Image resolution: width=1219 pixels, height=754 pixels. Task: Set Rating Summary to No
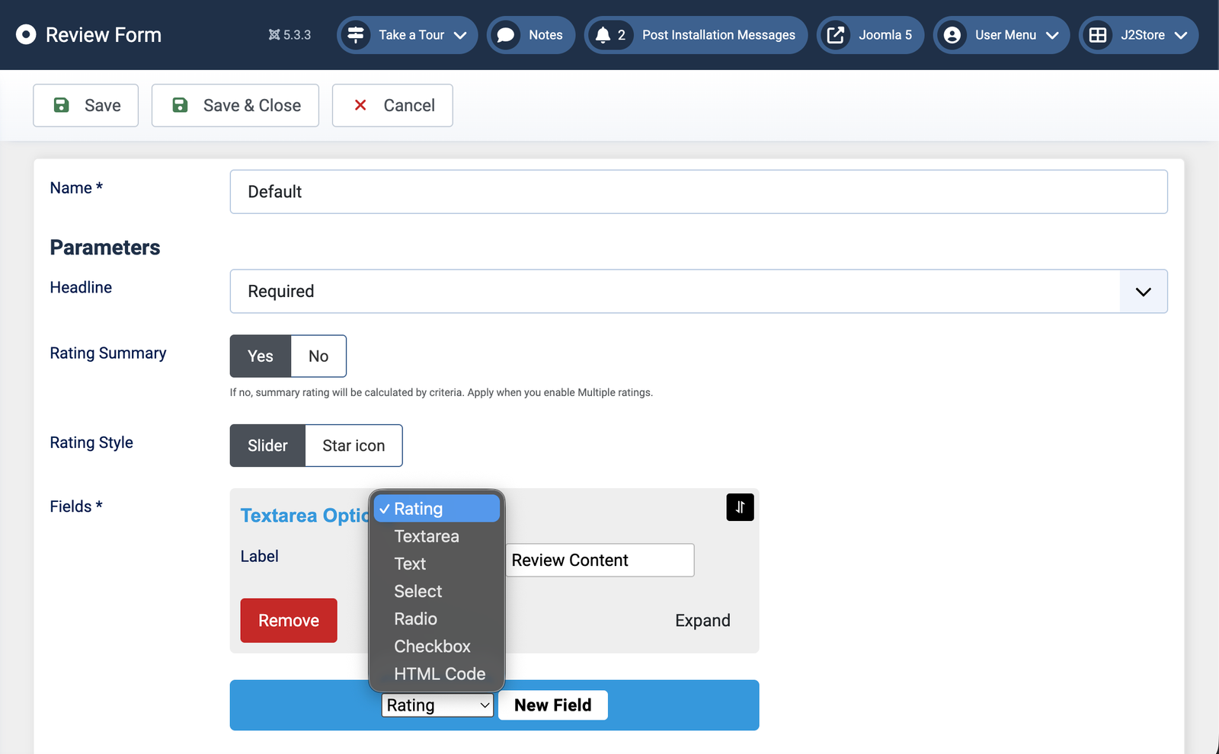[318, 356]
